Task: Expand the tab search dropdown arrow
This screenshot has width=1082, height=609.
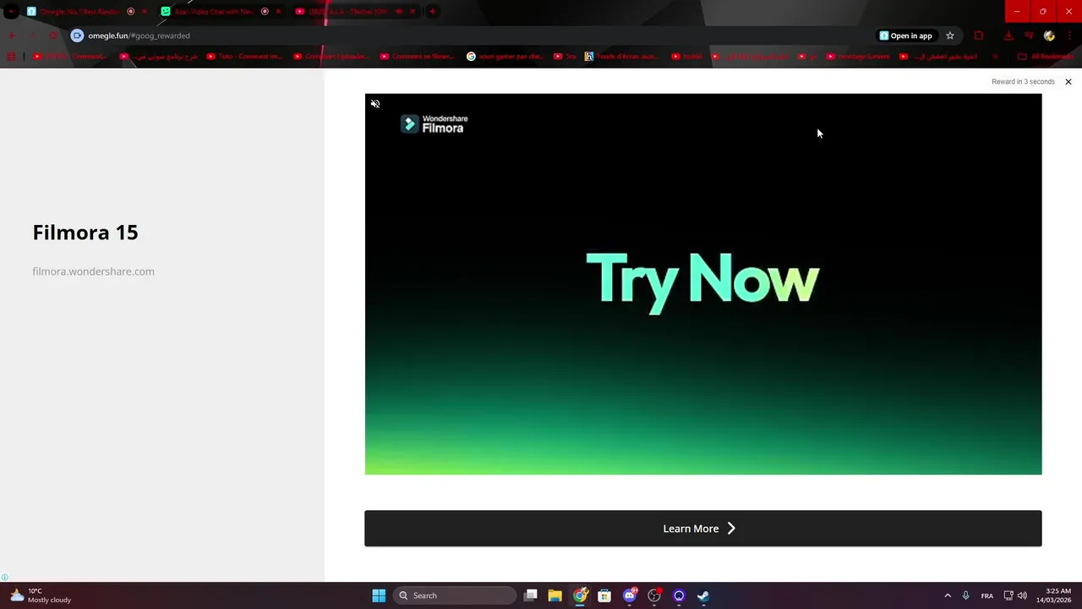Action: (11, 11)
